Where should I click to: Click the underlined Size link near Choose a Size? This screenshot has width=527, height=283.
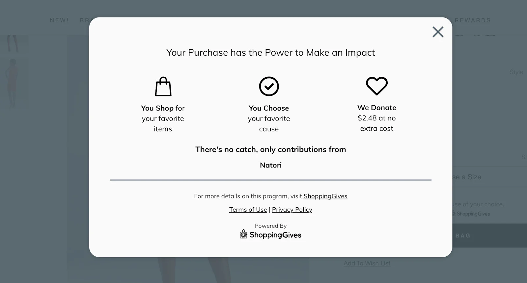(524, 157)
